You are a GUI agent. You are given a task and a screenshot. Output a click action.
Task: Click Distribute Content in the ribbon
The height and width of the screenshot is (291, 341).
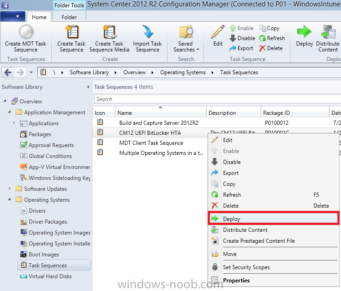[328, 39]
